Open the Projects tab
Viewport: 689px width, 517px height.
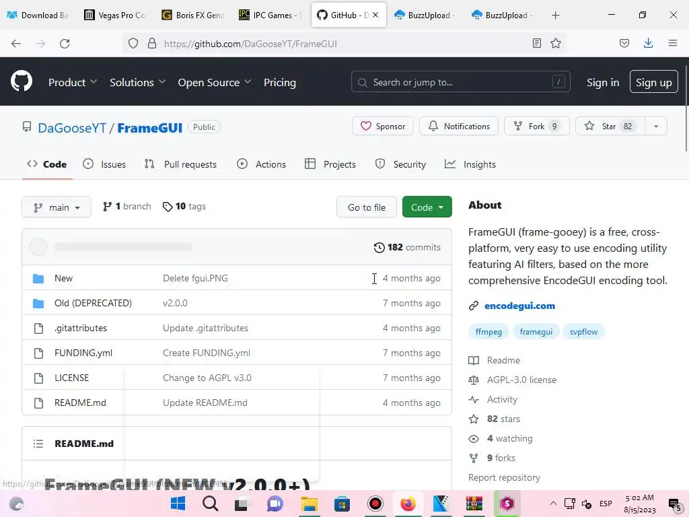tap(330, 164)
